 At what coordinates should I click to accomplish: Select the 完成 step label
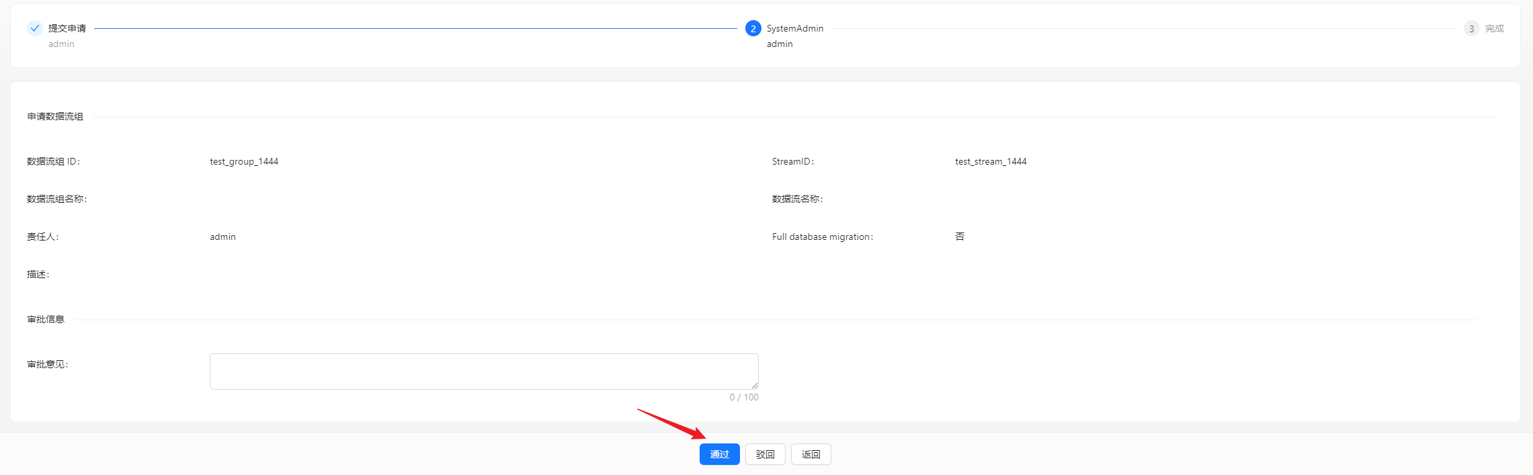[1494, 28]
